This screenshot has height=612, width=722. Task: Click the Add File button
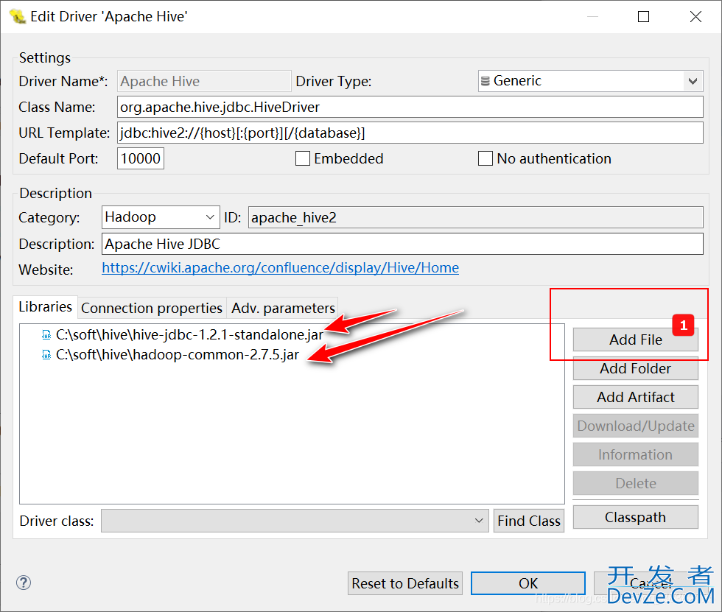pos(635,340)
